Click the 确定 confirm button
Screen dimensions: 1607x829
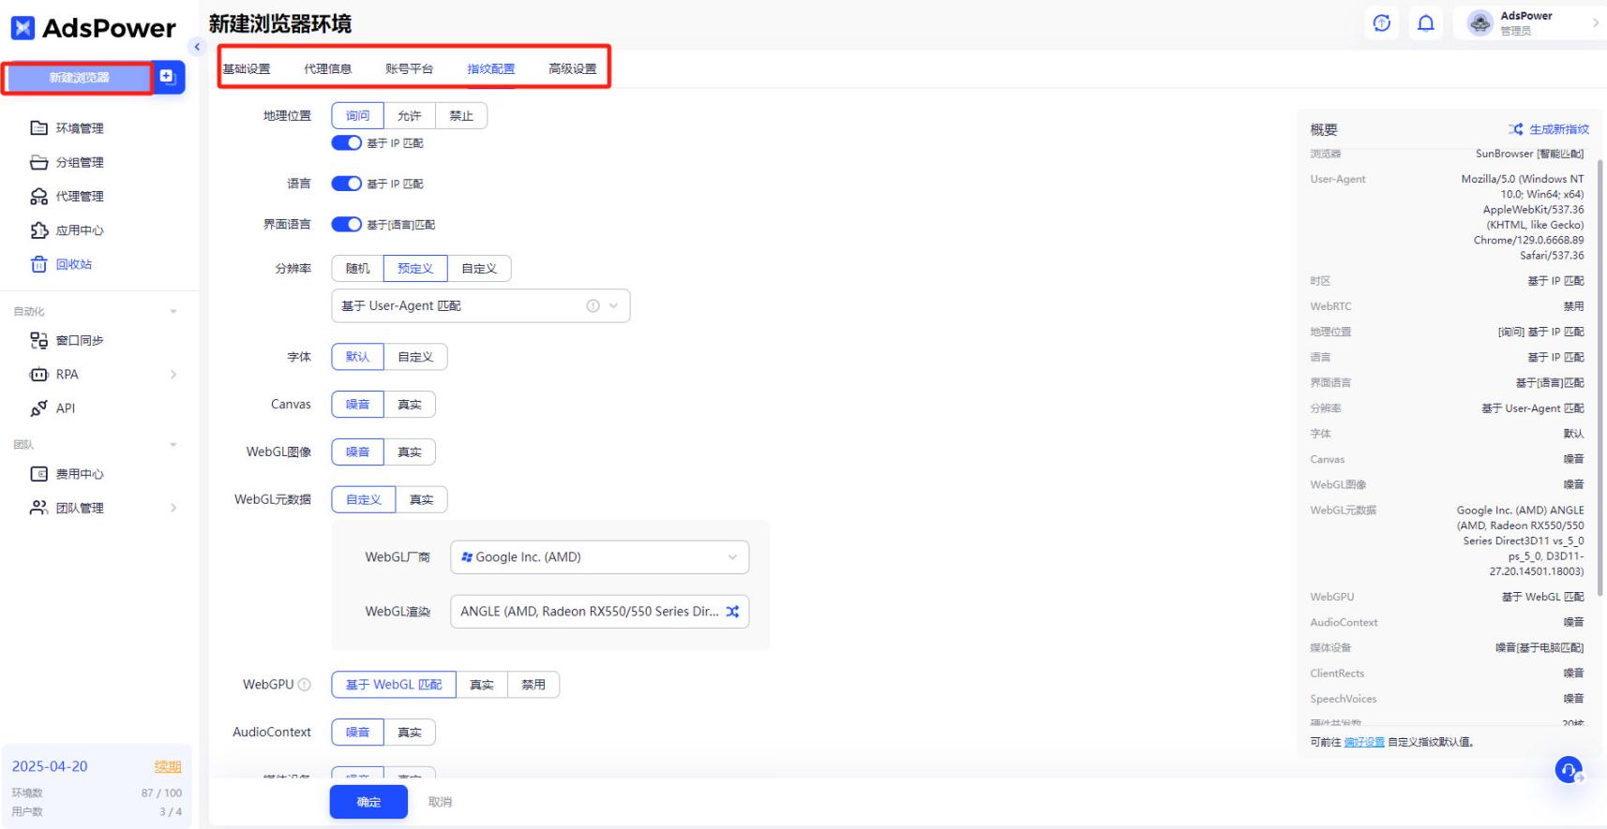368,802
